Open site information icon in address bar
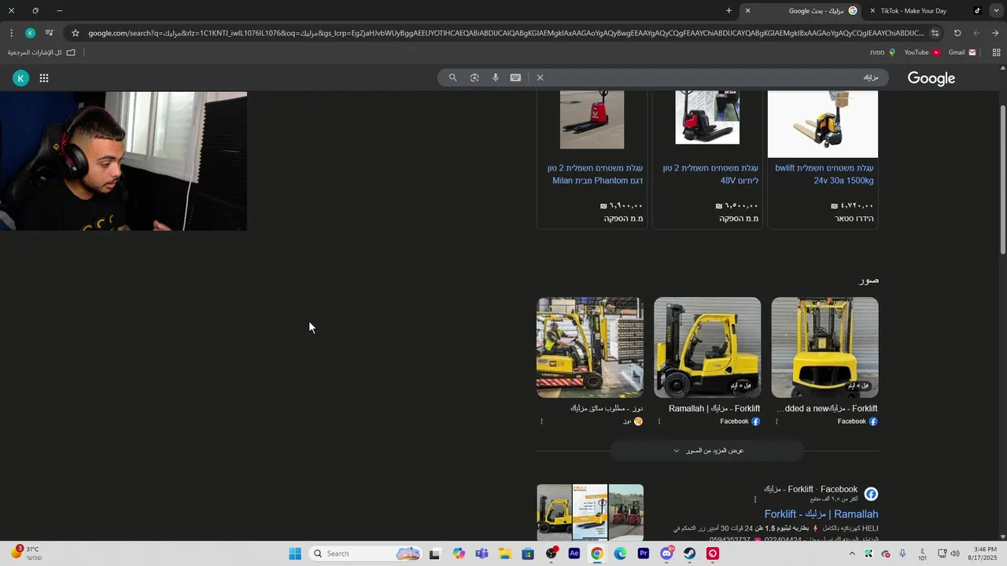This screenshot has width=1007, height=566. pyautogui.click(x=935, y=33)
